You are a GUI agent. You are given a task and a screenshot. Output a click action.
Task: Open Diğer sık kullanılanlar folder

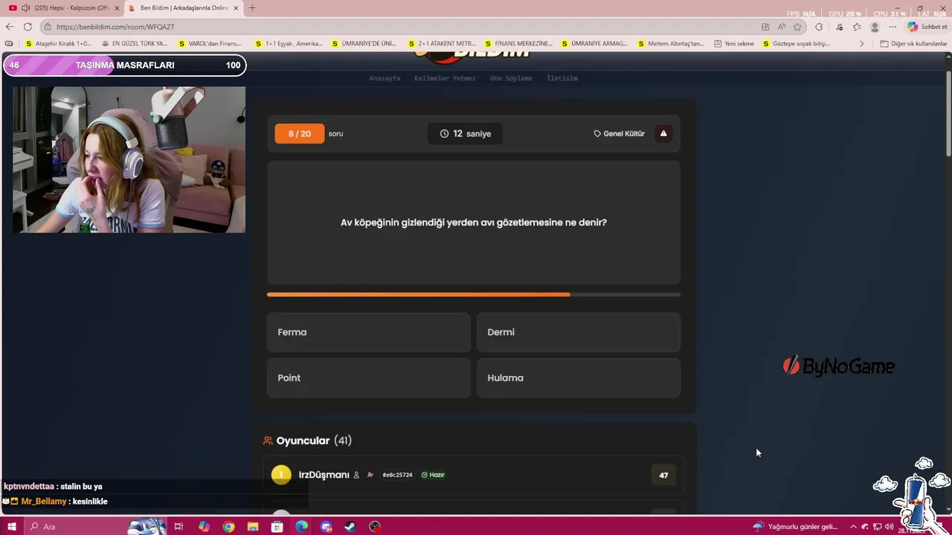(x=913, y=44)
